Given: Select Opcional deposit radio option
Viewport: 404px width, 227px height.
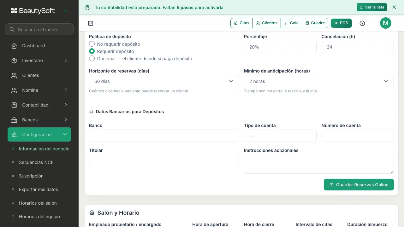Looking at the screenshot, I should click(92, 58).
